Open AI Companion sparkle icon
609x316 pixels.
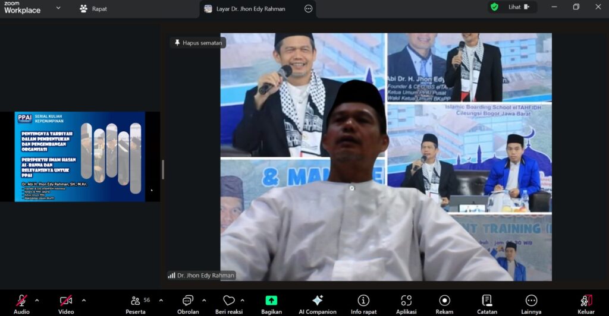pyautogui.click(x=318, y=304)
